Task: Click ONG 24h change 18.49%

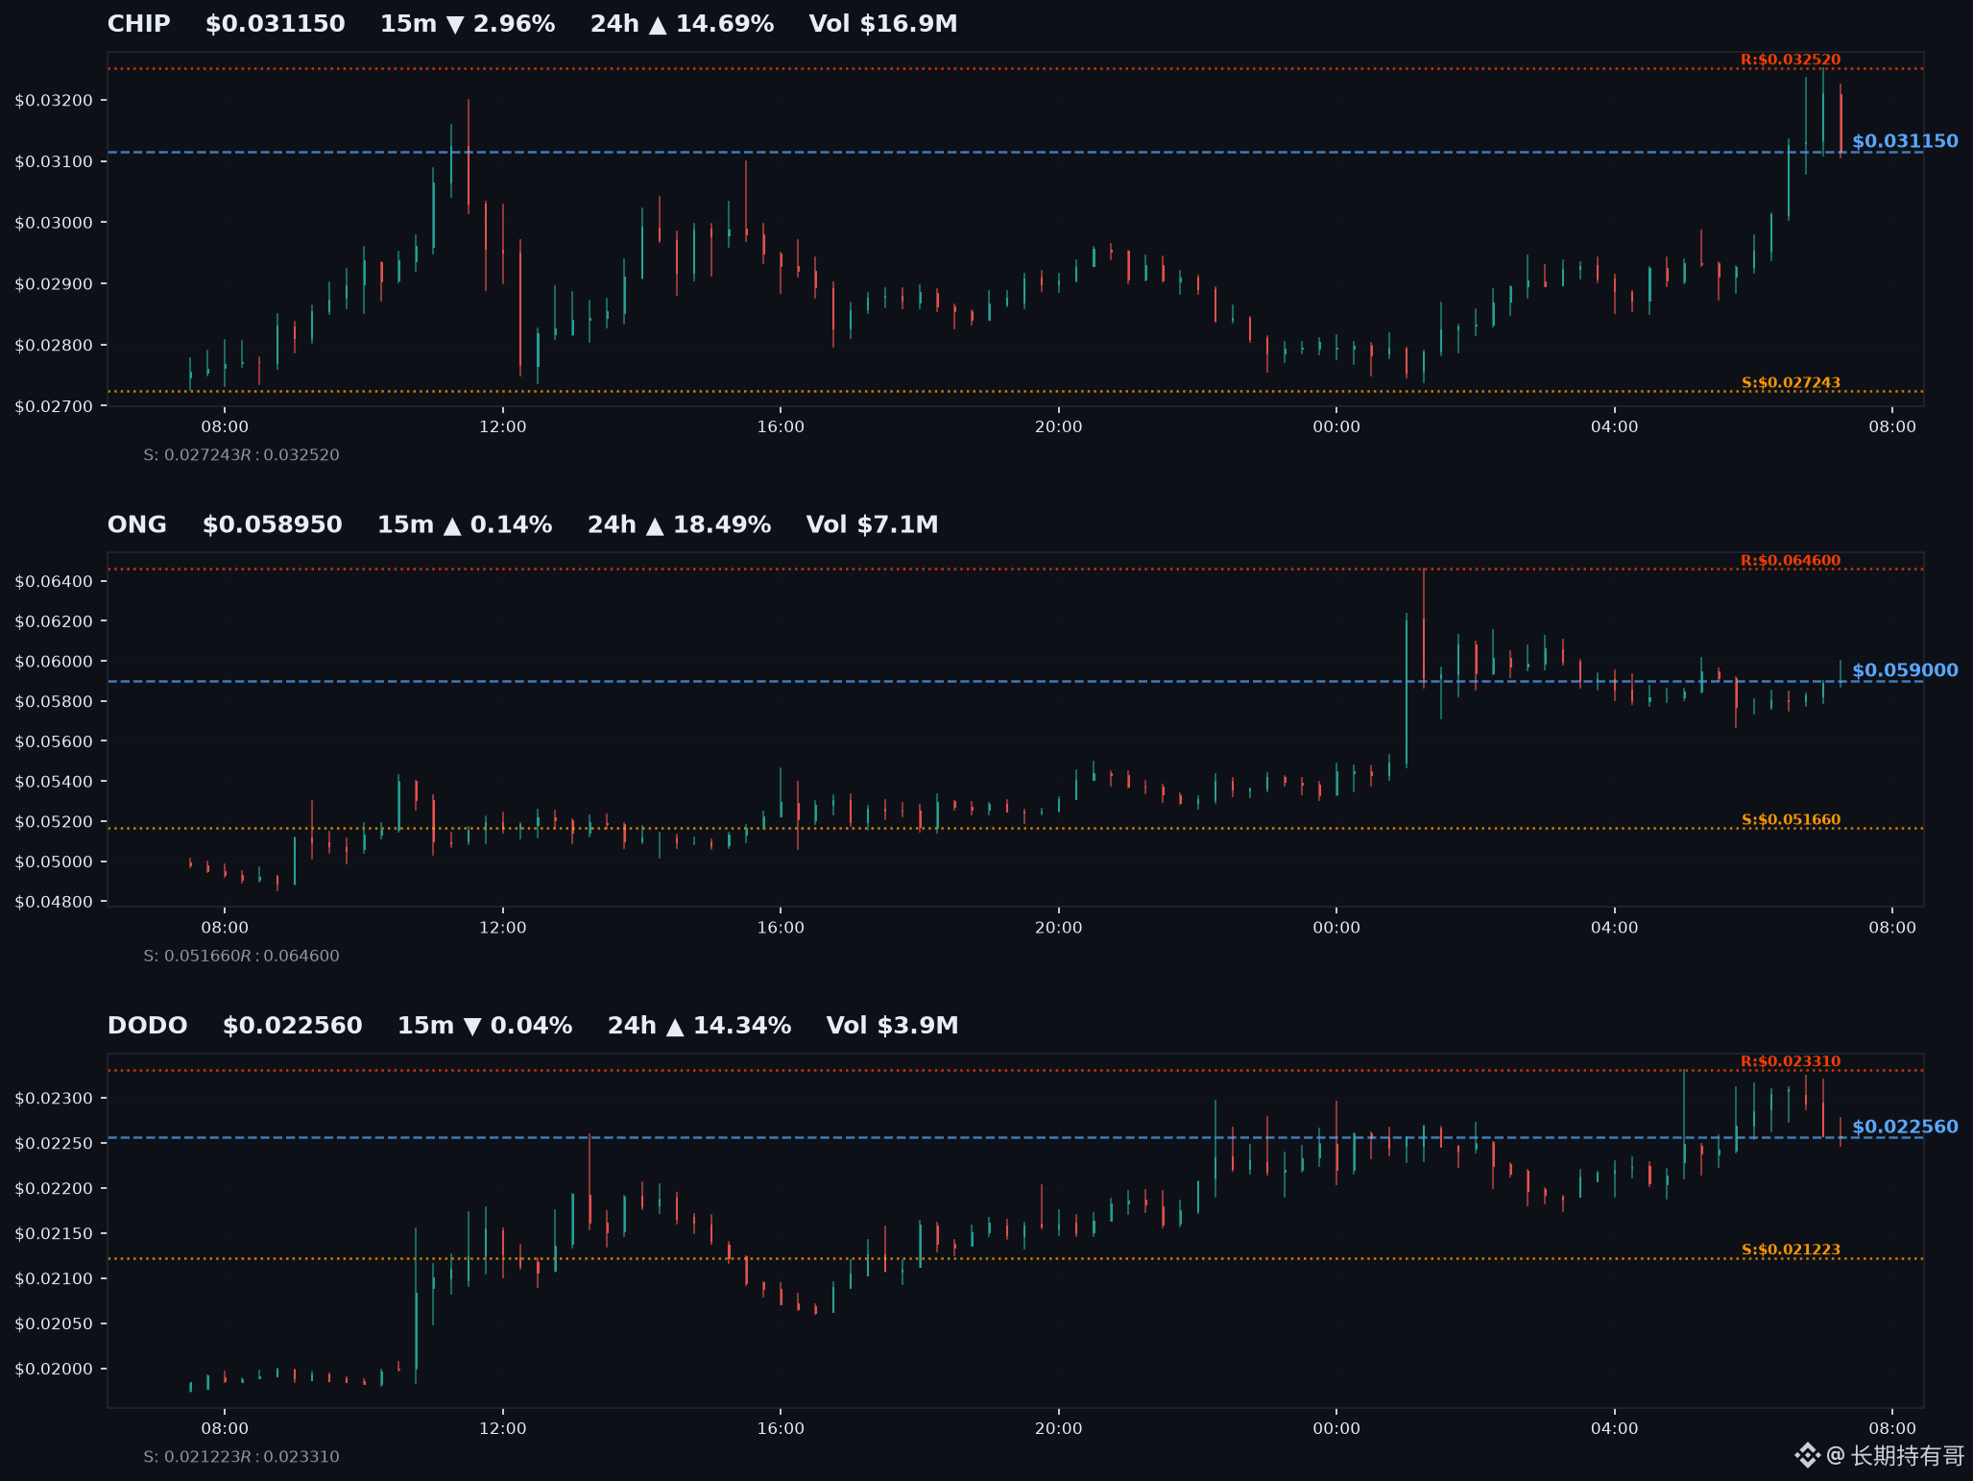Action: pyautogui.click(x=679, y=524)
